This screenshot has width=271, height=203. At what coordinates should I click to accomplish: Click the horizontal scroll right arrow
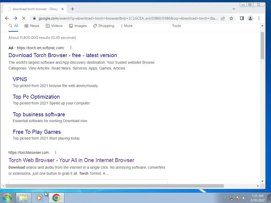pyautogui.click(x=258, y=186)
